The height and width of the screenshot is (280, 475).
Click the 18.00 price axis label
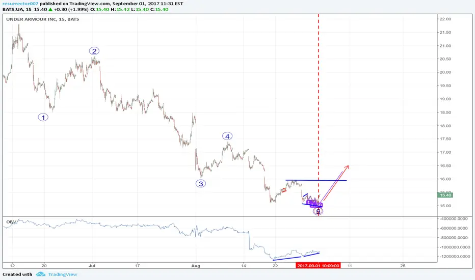pos(445,126)
